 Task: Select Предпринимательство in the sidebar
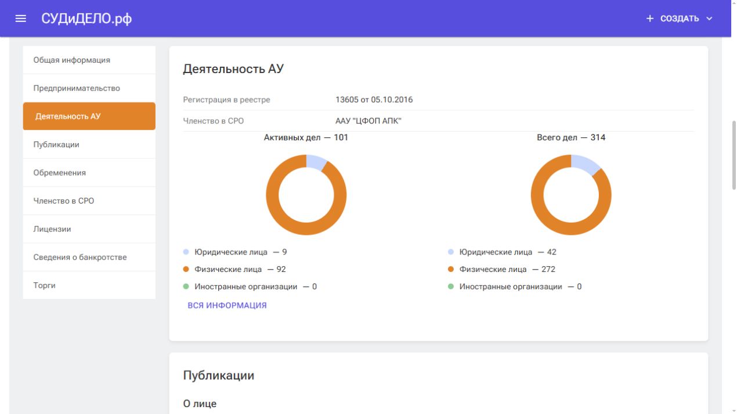click(89, 88)
